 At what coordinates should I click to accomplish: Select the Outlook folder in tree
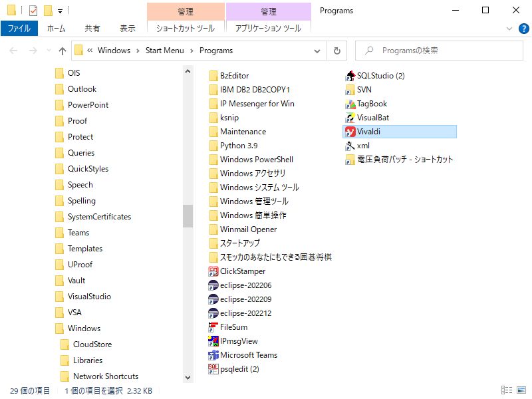(x=82, y=89)
